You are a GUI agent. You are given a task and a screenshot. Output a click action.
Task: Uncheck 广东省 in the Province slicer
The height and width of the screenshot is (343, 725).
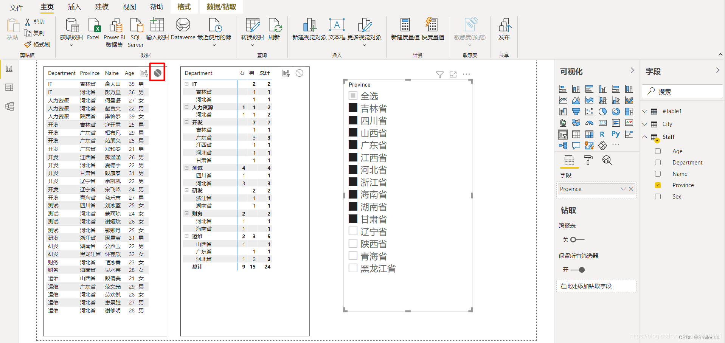(353, 145)
